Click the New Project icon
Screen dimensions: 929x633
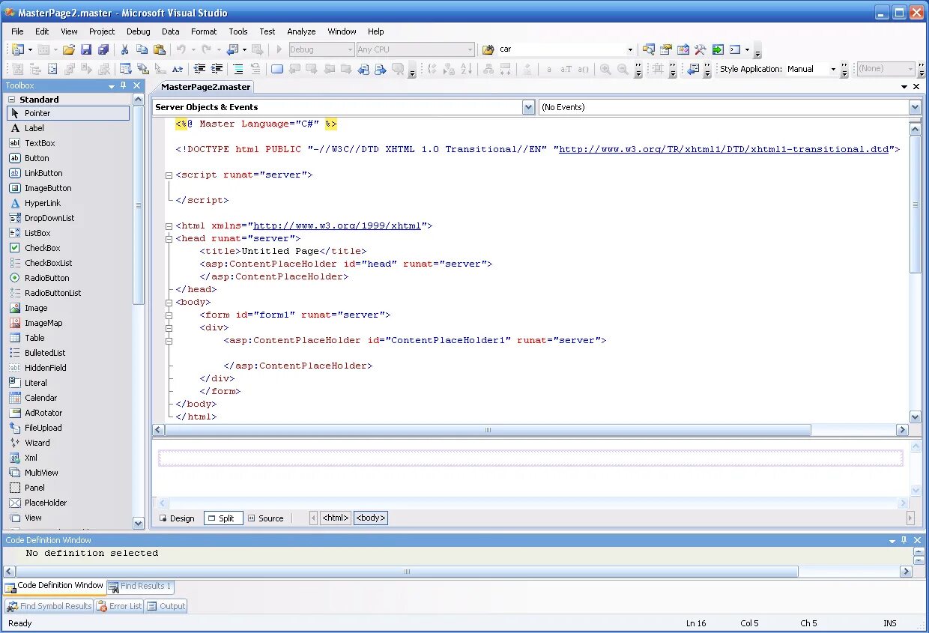[18, 49]
